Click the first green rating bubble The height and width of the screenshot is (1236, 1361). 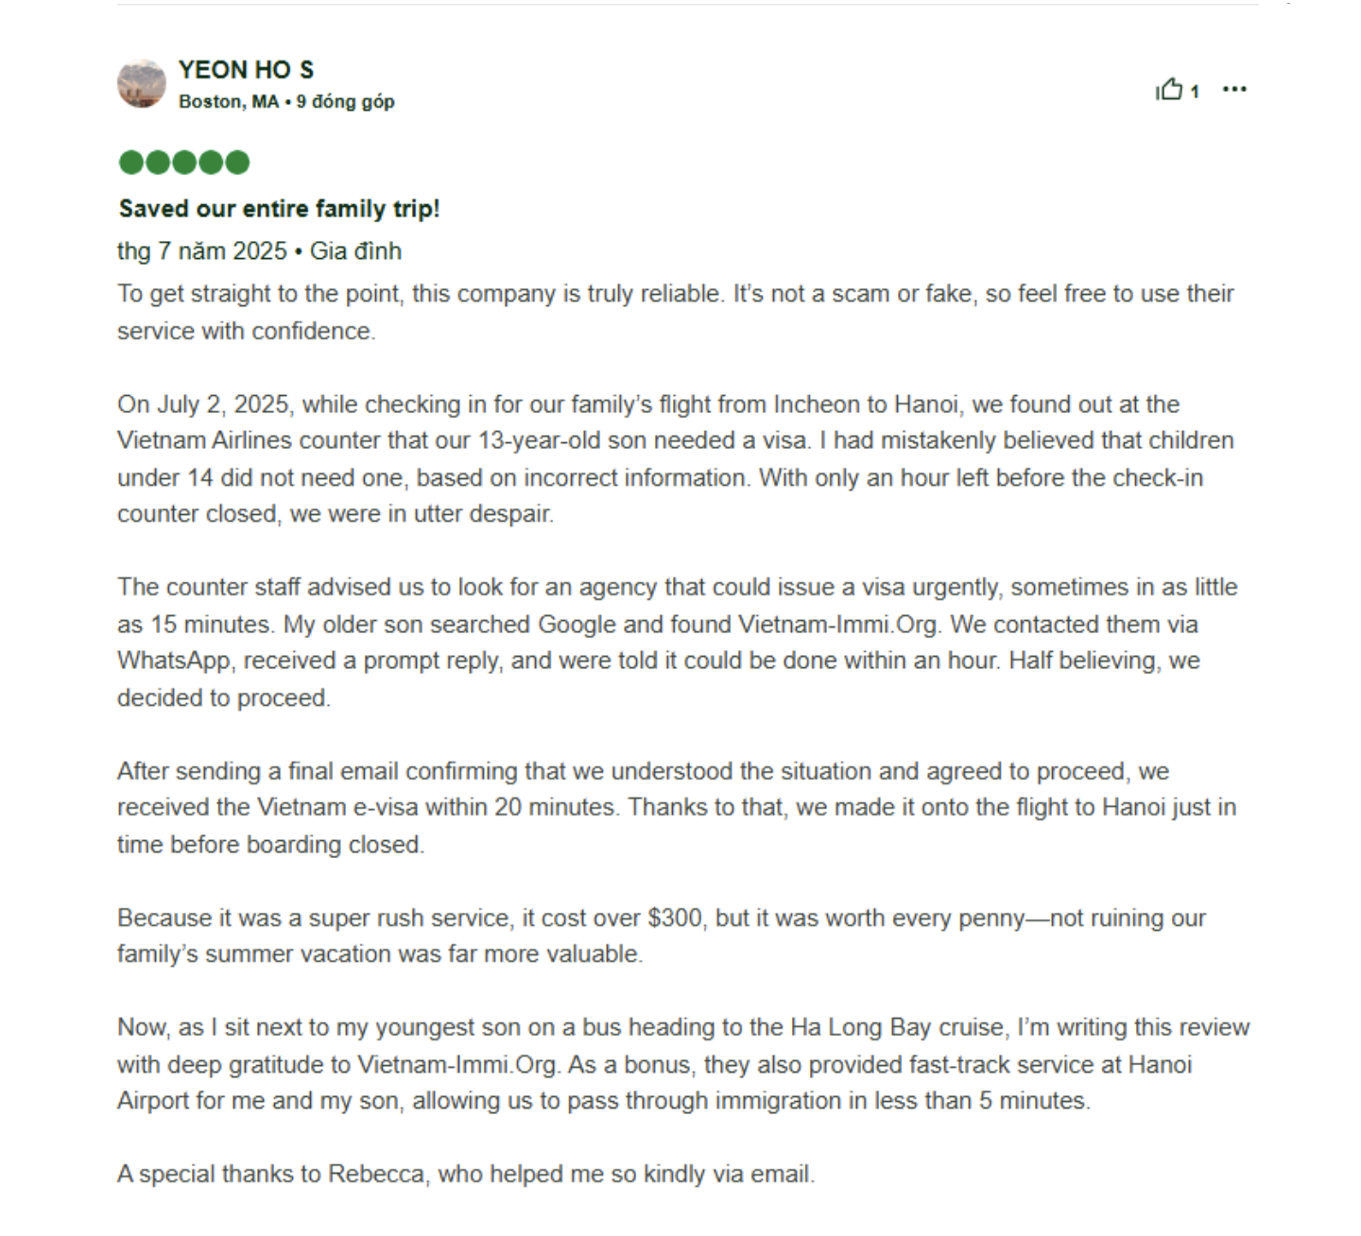click(x=131, y=163)
